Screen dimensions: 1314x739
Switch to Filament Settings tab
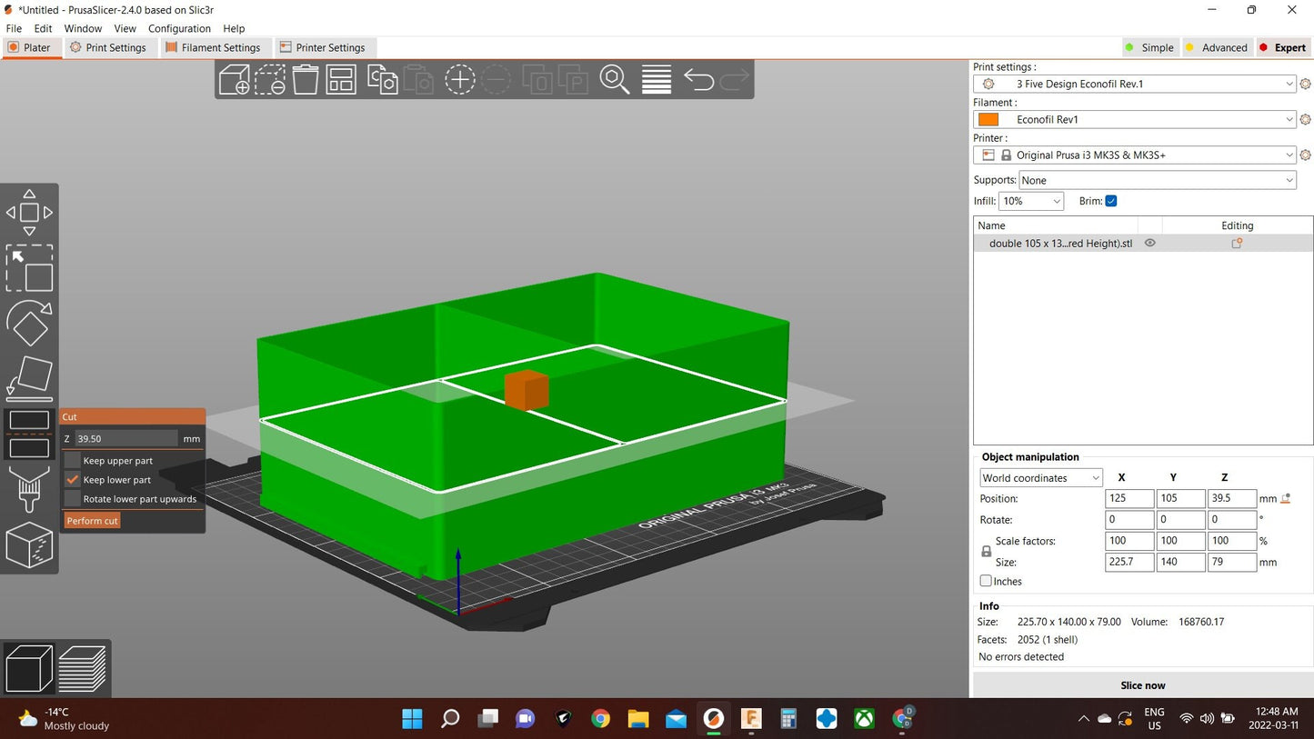(x=213, y=47)
